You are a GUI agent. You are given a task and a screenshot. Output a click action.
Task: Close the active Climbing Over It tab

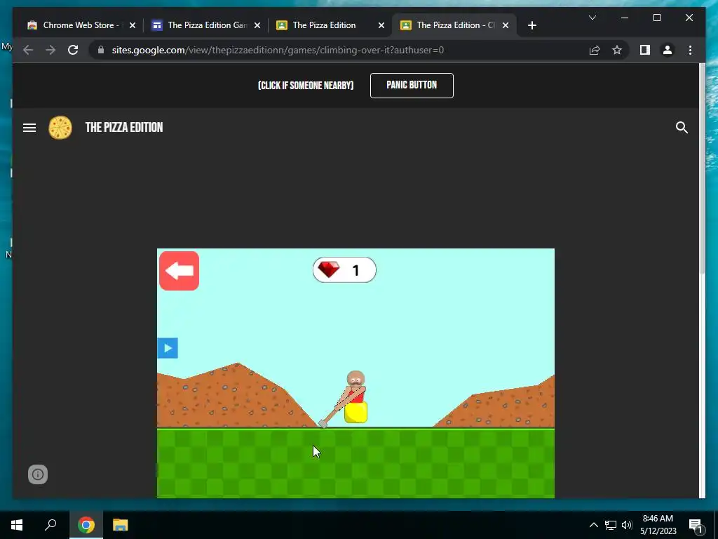[506, 25]
